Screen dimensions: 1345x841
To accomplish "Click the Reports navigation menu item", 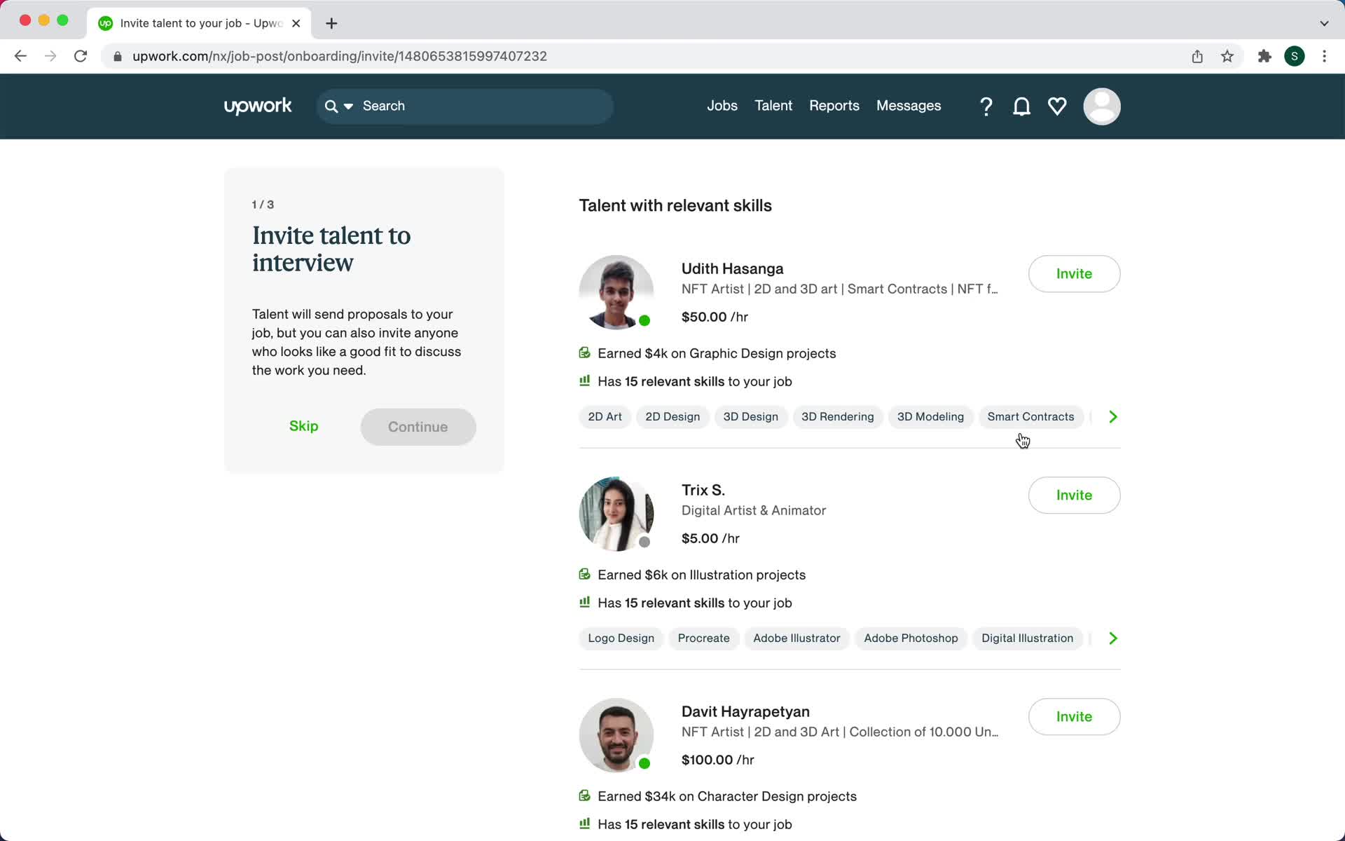I will pyautogui.click(x=834, y=106).
